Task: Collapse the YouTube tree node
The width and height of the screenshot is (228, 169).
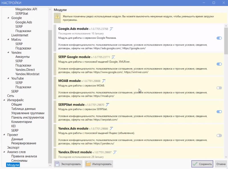Action: point(8,78)
